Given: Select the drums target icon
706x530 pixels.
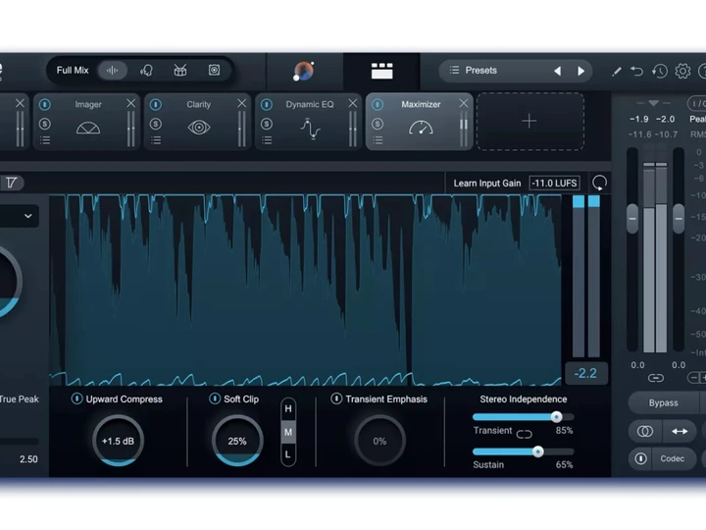Looking at the screenshot, I should [x=180, y=71].
